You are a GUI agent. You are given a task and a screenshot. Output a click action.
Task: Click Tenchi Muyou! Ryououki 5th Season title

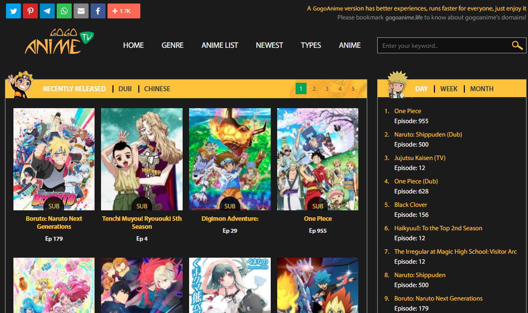[142, 223]
